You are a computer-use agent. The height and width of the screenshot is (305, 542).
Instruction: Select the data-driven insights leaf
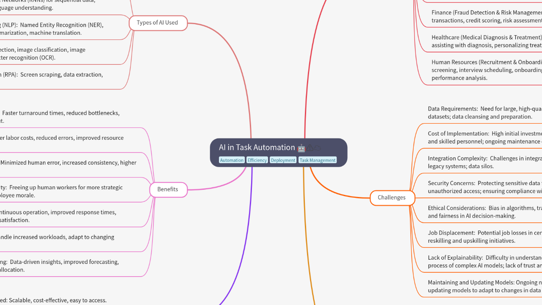pyautogui.click(x=59, y=266)
